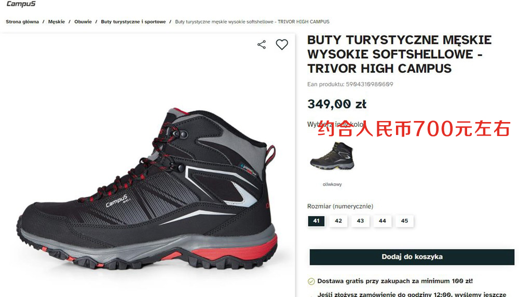Click the product title heading

399,55
